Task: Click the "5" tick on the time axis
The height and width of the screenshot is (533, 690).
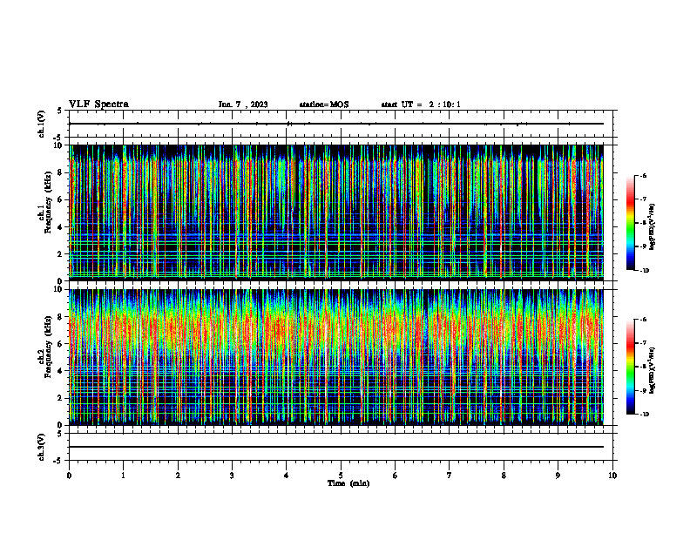Action: tap(341, 476)
